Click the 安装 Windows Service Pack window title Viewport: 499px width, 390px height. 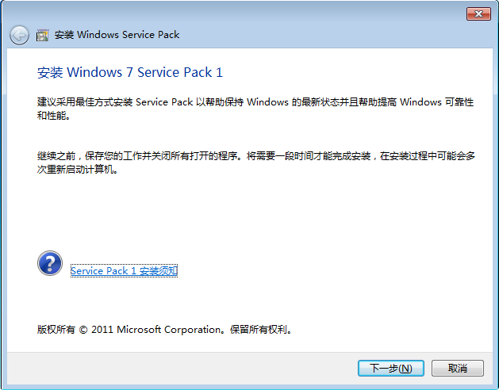tap(117, 35)
